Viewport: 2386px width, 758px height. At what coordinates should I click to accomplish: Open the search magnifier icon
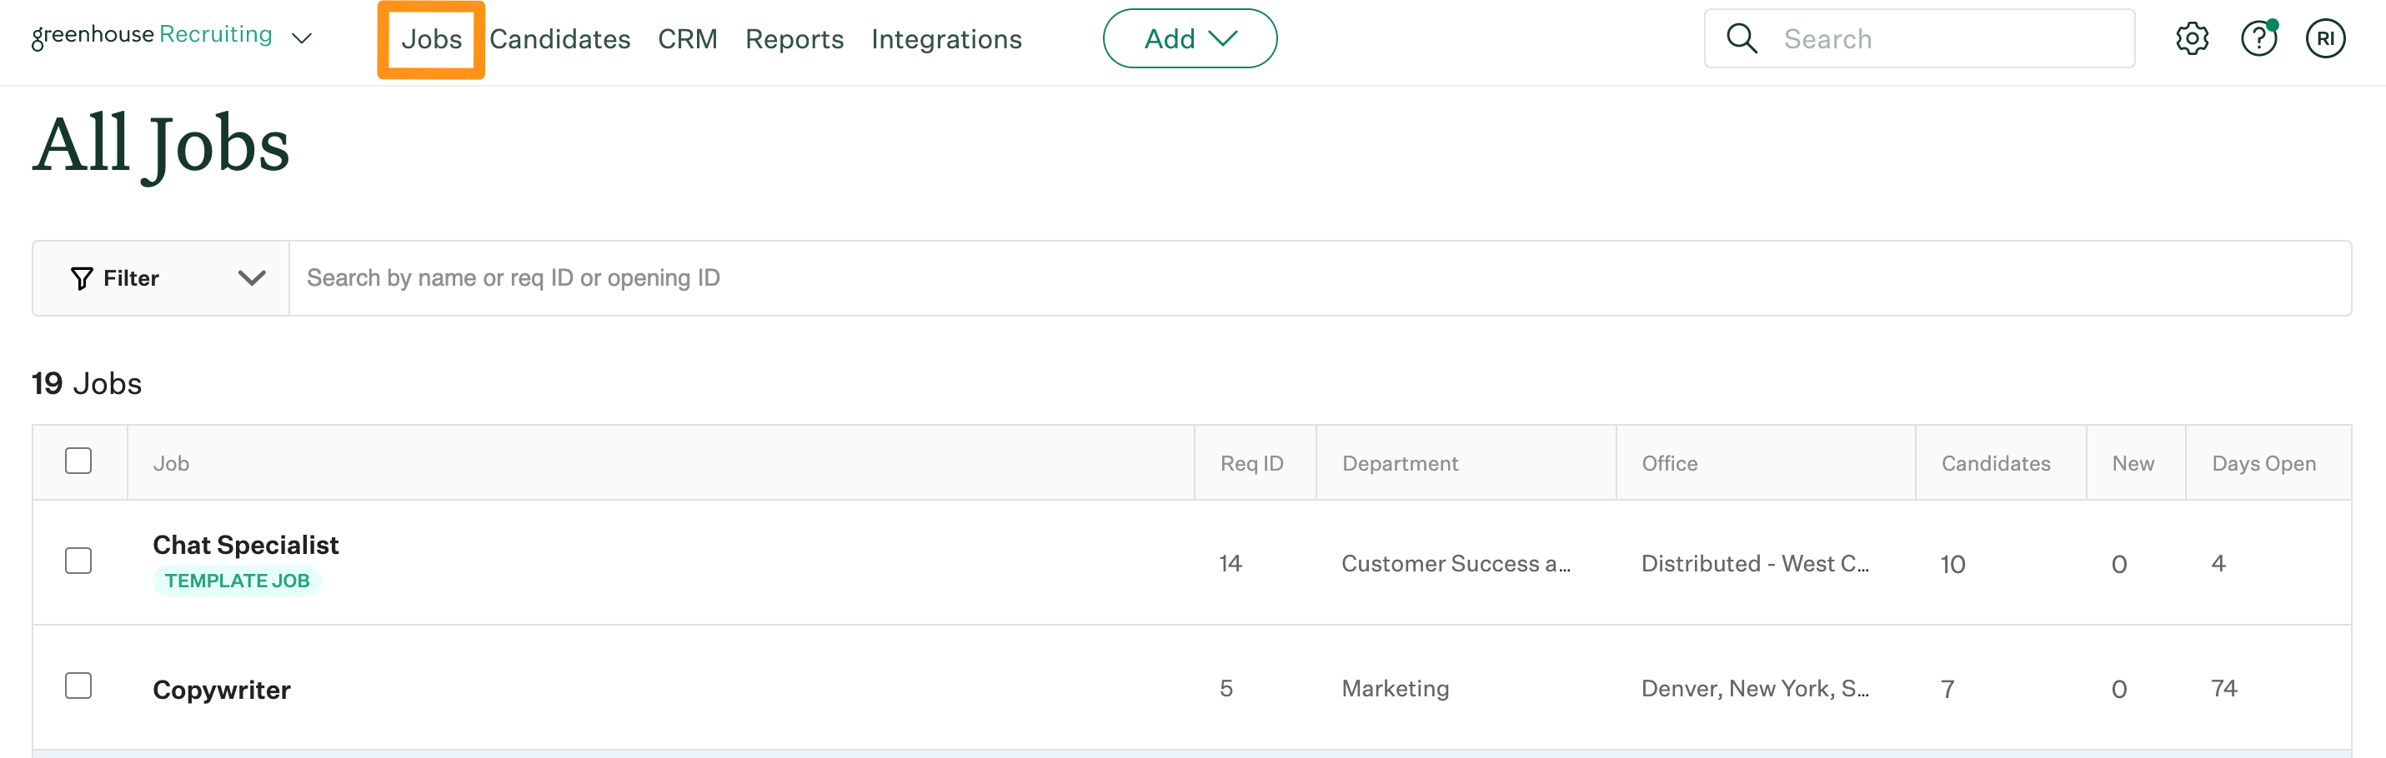(1742, 38)
